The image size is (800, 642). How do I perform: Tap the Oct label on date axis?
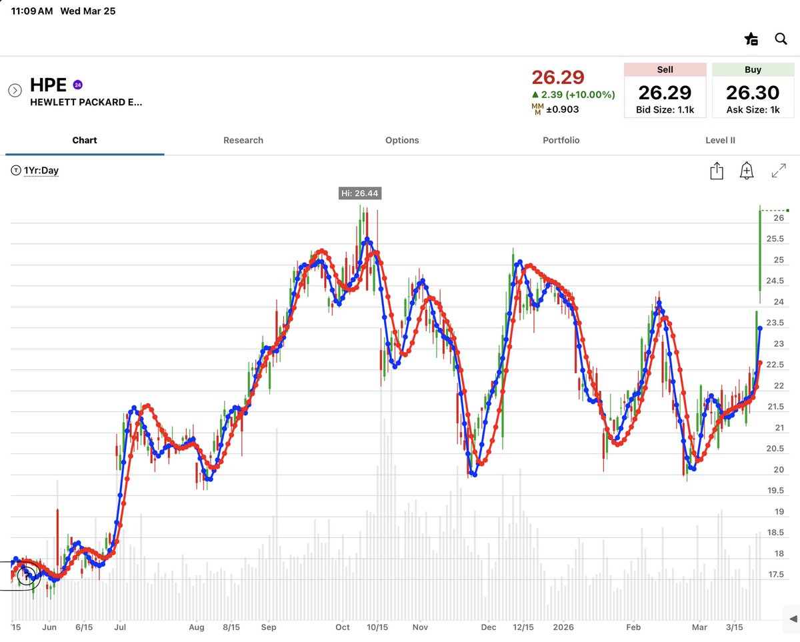(342, 627)
